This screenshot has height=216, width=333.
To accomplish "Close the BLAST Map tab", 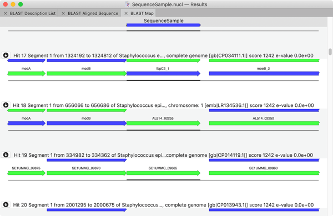I will (x=126, y=13).
